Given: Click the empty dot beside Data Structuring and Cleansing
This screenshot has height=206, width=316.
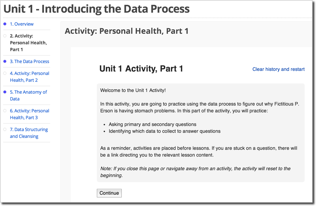Looking at the screenshot, I should click(x=5, y=129).
